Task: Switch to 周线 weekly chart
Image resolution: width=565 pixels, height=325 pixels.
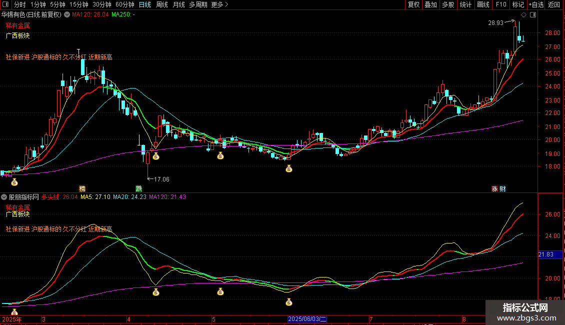Action: (162, 4)
